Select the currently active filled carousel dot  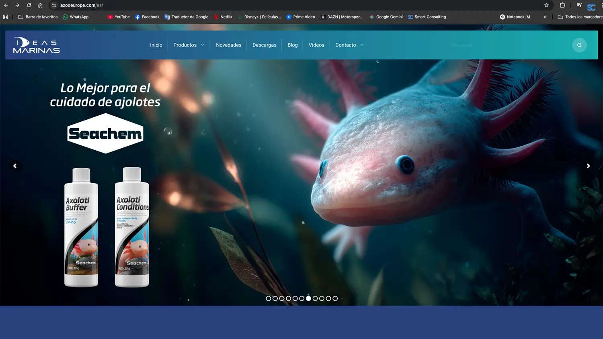coord(308,298)
